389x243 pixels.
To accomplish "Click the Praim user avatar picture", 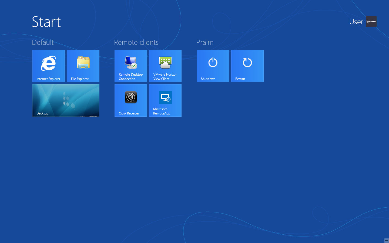I will click(371, 22).
